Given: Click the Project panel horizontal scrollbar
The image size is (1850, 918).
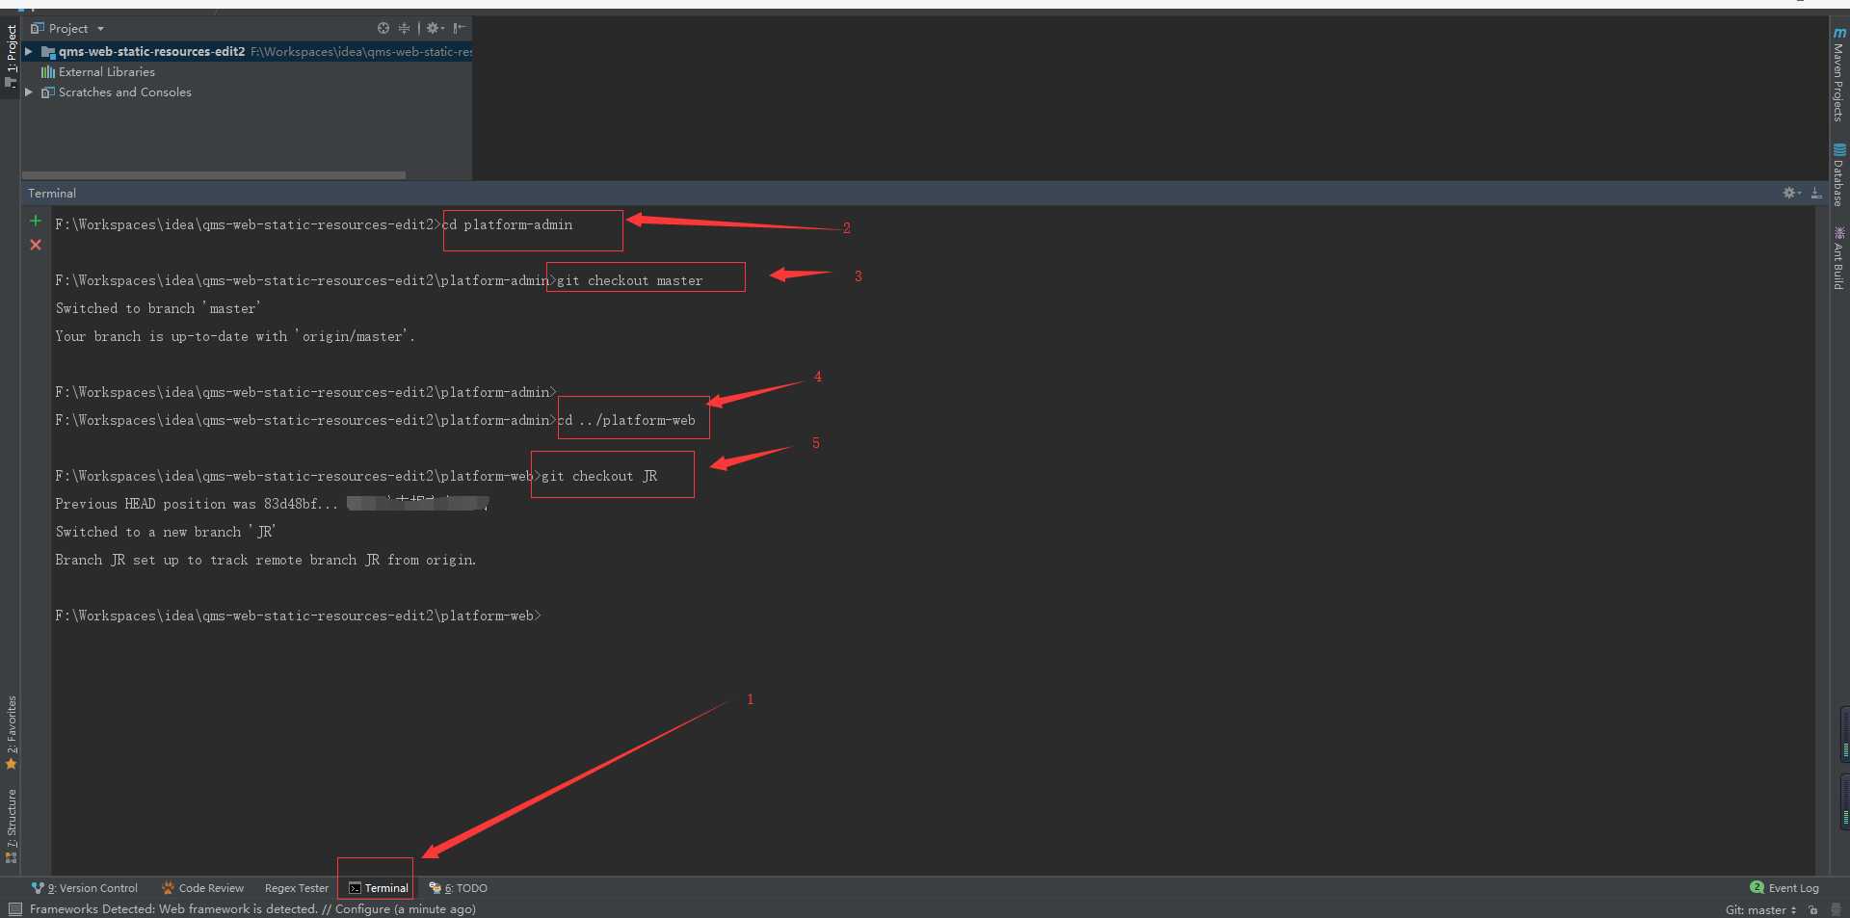Looking at the screenshot, I should [x=213, y=175].
